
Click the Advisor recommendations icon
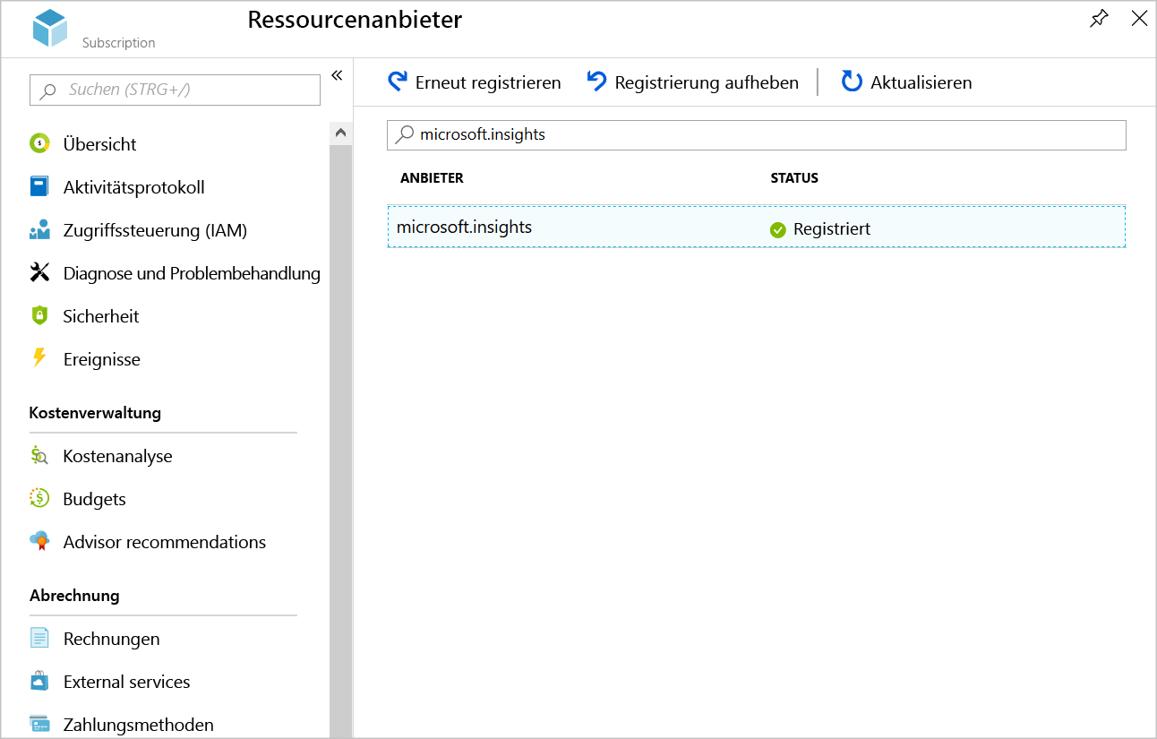(x=39, y=541)
